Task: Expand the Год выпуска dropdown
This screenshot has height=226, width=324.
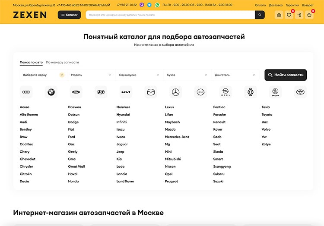Action: (x=140, y=75)
